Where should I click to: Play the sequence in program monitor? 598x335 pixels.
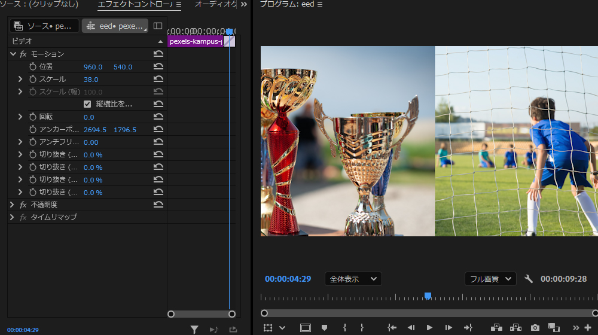pyautogui.click(x=429, y=328)
